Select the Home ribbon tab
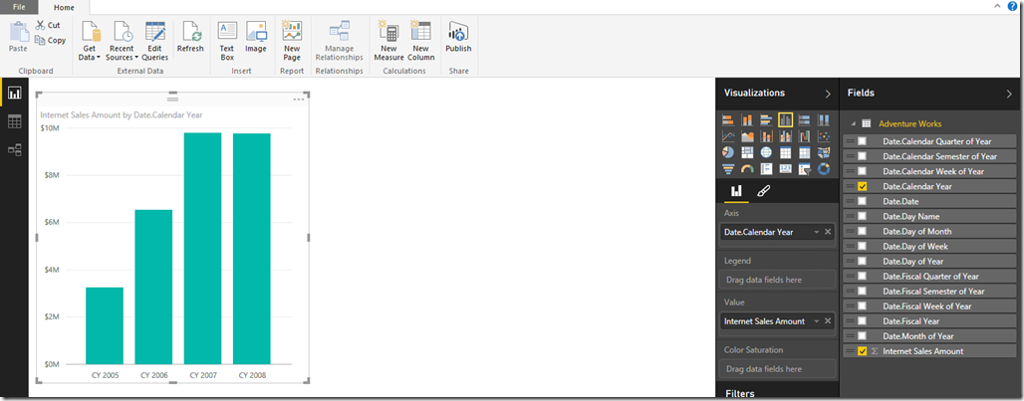Screen dimensions: 1024x401 coord(64,8)
